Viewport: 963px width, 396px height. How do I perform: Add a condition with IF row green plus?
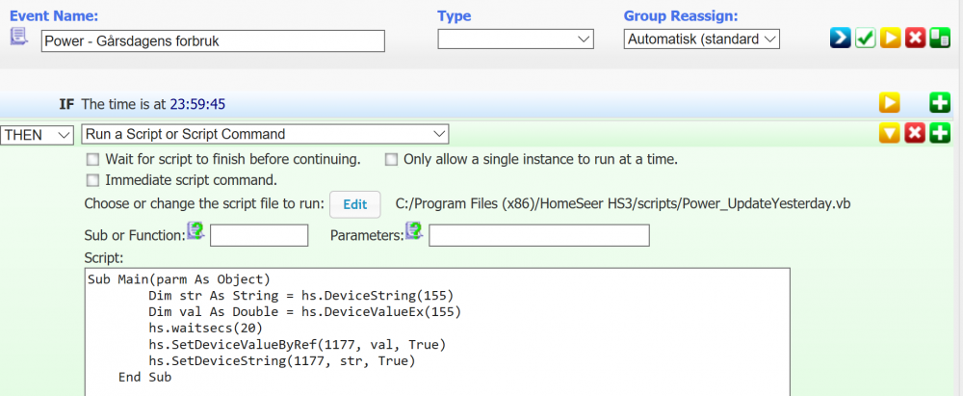pyautogui.click(x=940, y=103)
